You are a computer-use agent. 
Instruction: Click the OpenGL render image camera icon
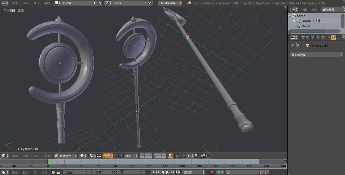(203, 156)
